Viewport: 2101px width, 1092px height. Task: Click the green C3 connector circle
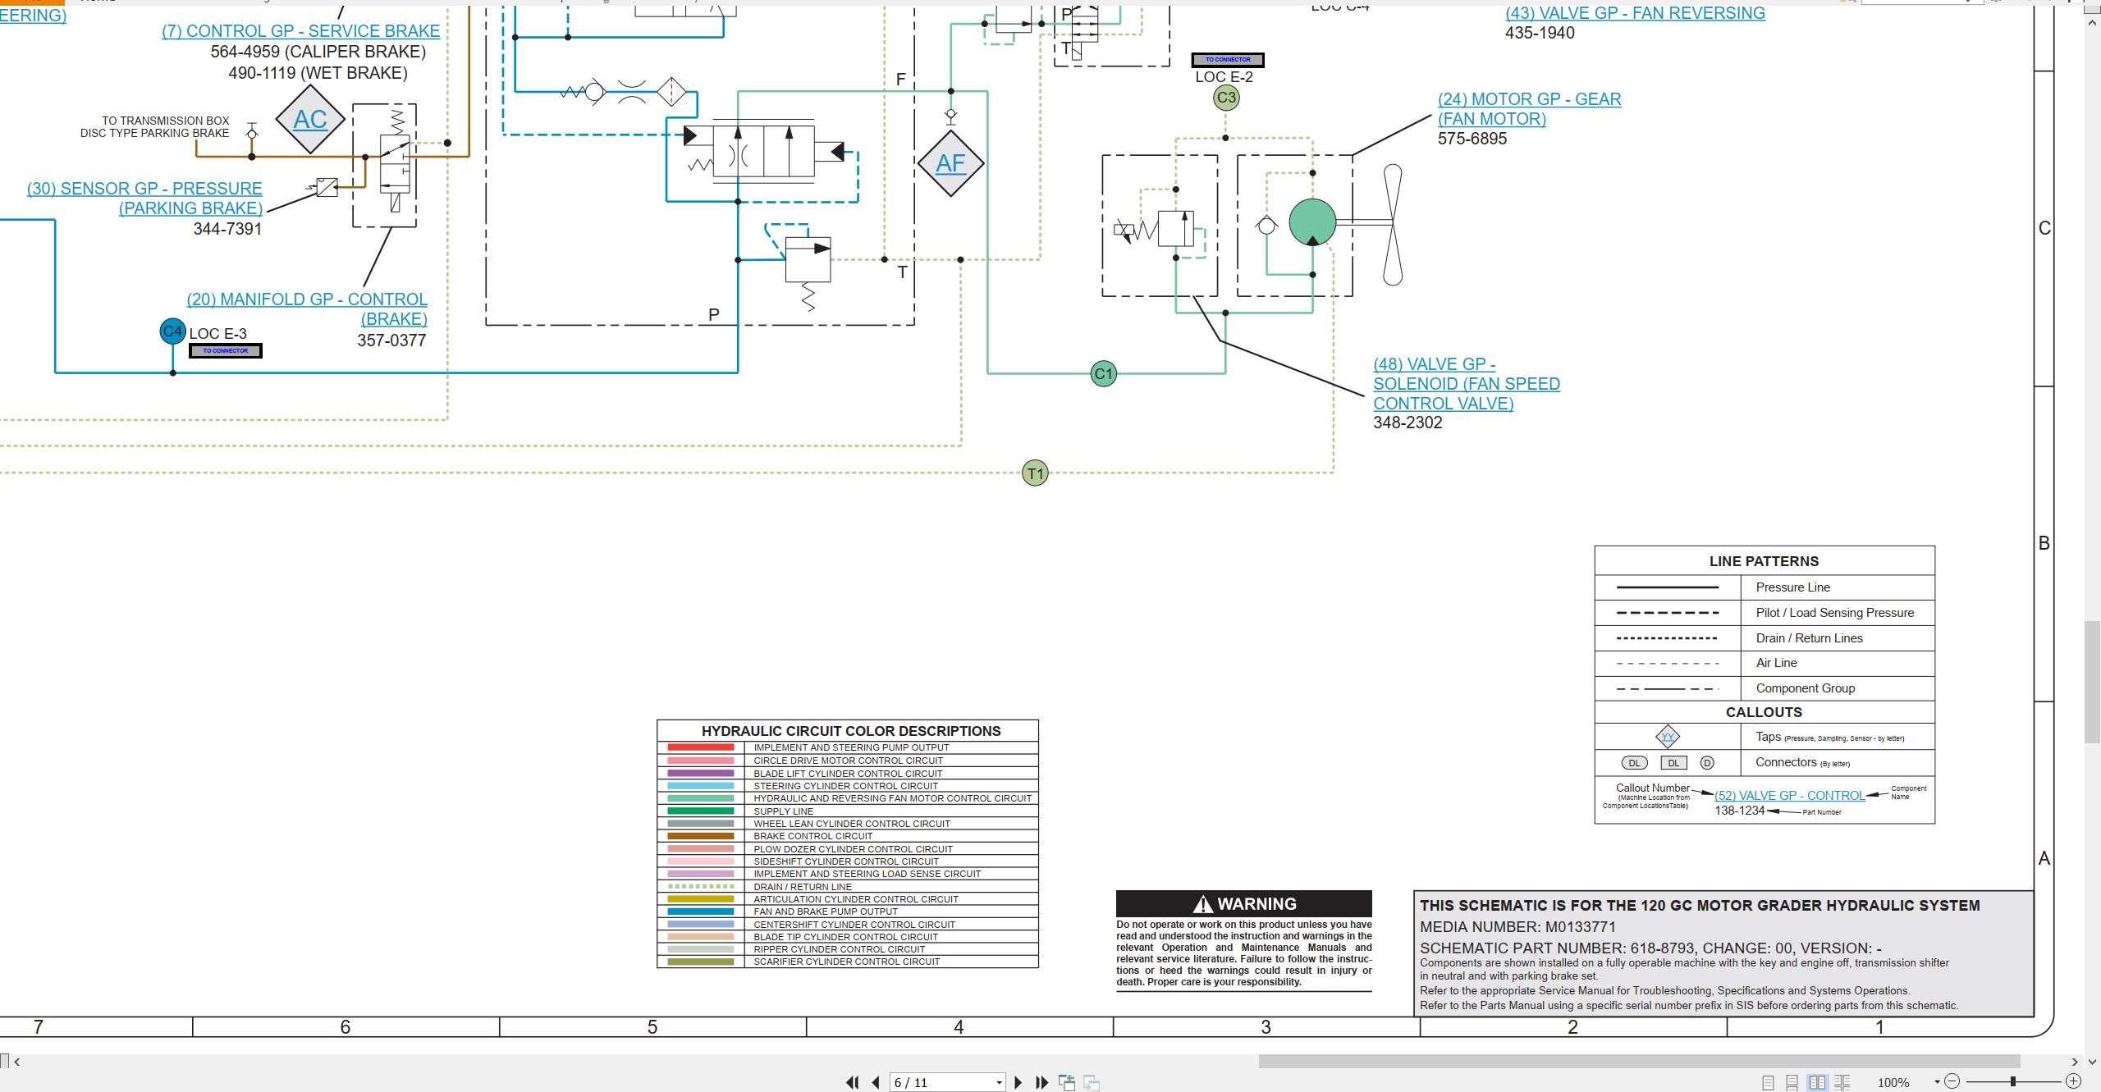[1226, 98]
